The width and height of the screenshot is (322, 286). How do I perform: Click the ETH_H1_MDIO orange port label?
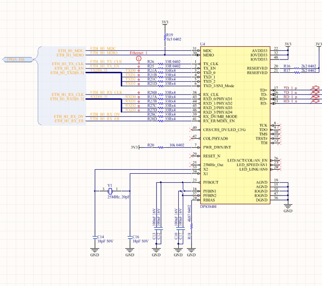coord(70,55)
